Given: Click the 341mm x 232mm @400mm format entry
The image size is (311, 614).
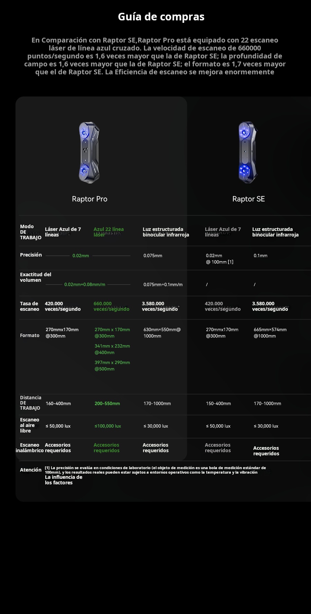Looking at the screenshot, I should tap(112, 349).
